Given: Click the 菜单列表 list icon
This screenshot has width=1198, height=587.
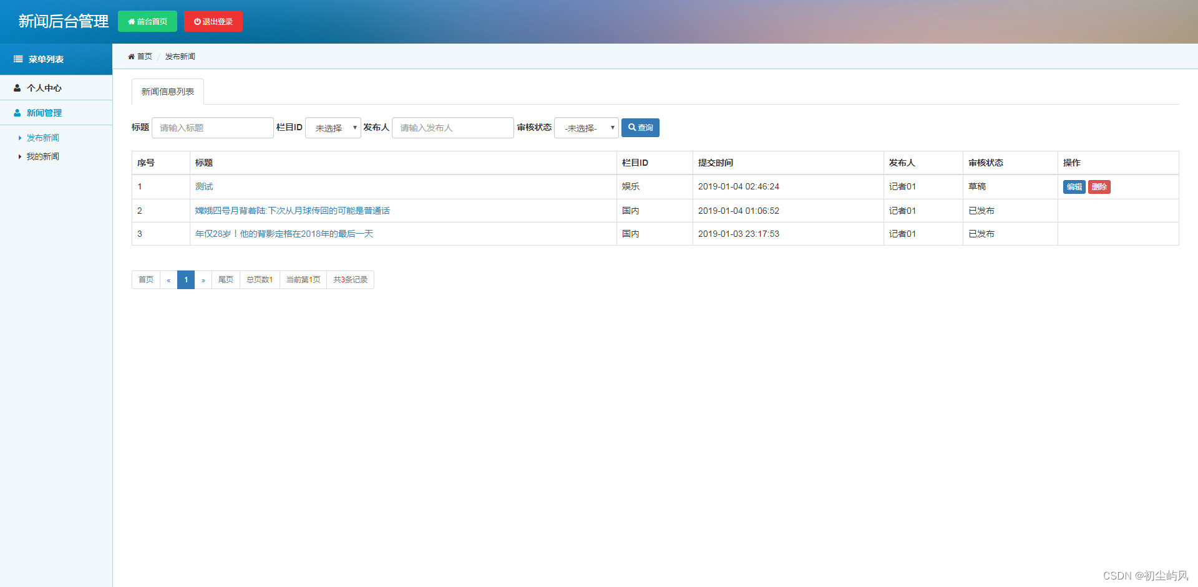Looking at the screenshot, I should coord(18,59).
